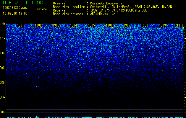Click the Receiver field label

[x=60, y=10]
